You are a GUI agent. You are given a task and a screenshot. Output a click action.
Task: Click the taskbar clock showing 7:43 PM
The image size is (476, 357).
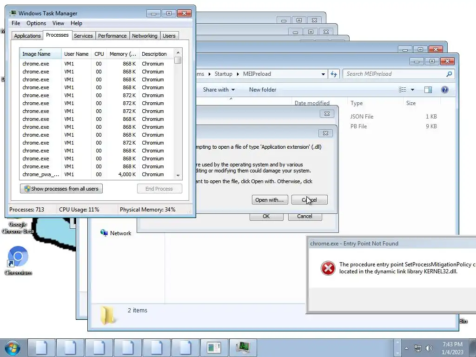(x=452, y=348)
